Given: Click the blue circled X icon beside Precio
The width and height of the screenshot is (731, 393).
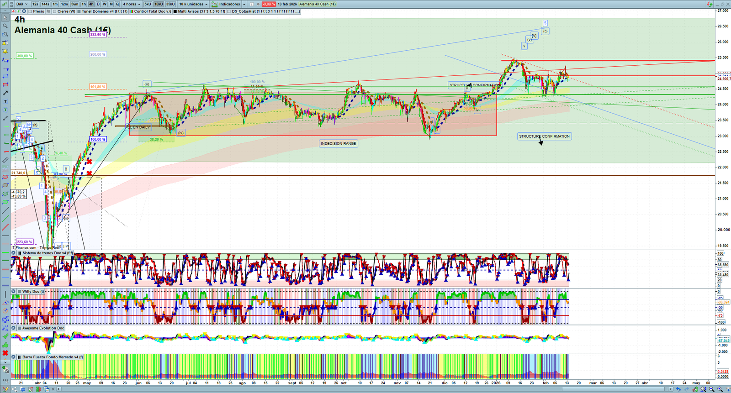Looking at the screenshot, I should pyautogui.click(x=24, y=11).
